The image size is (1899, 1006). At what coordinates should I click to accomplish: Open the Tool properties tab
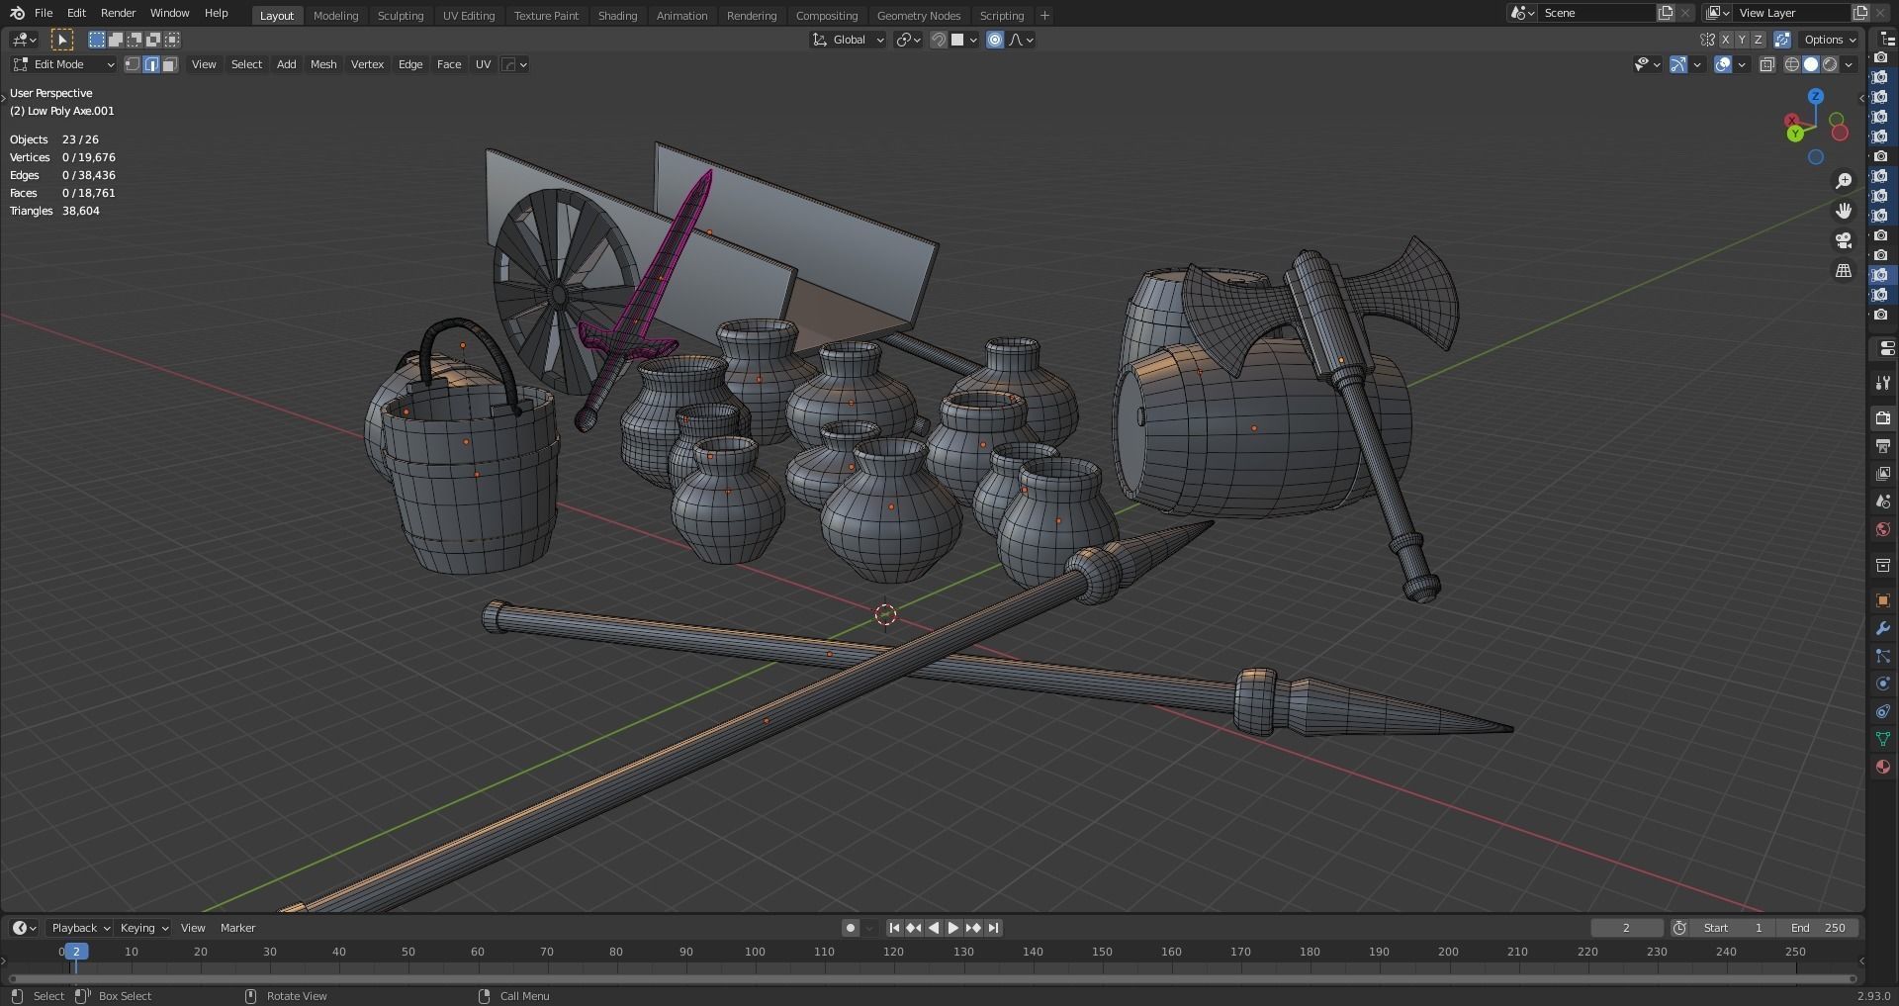(x=1882, y=383)
